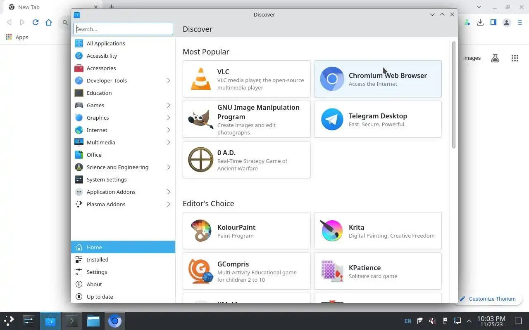The width and height of the screenshot is (529, 330).
Task: Click the Thorium browser taskbar icon
Action: pos(115,321)
